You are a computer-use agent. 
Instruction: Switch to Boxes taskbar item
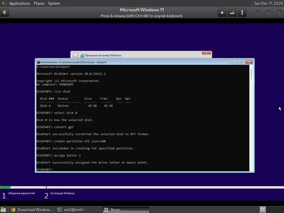coord(126,210)
